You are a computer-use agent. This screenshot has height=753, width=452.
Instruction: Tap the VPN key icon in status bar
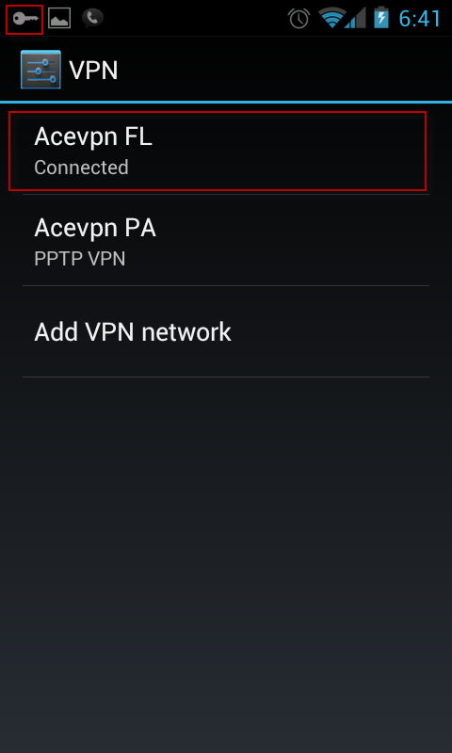pyautogui.click(x=25, y=19)
